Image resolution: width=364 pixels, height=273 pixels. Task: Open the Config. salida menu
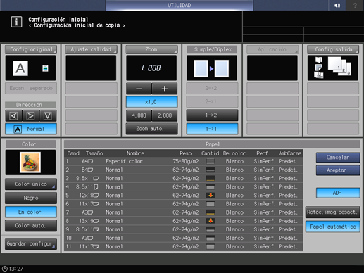tap(333, 49)
